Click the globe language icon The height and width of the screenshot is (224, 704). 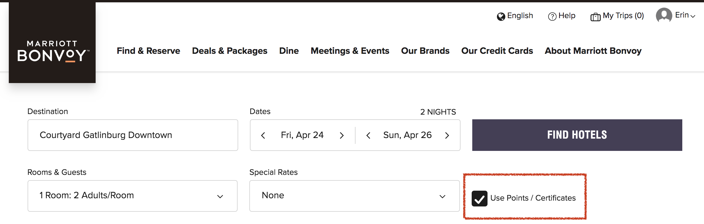tap(501, 17)
